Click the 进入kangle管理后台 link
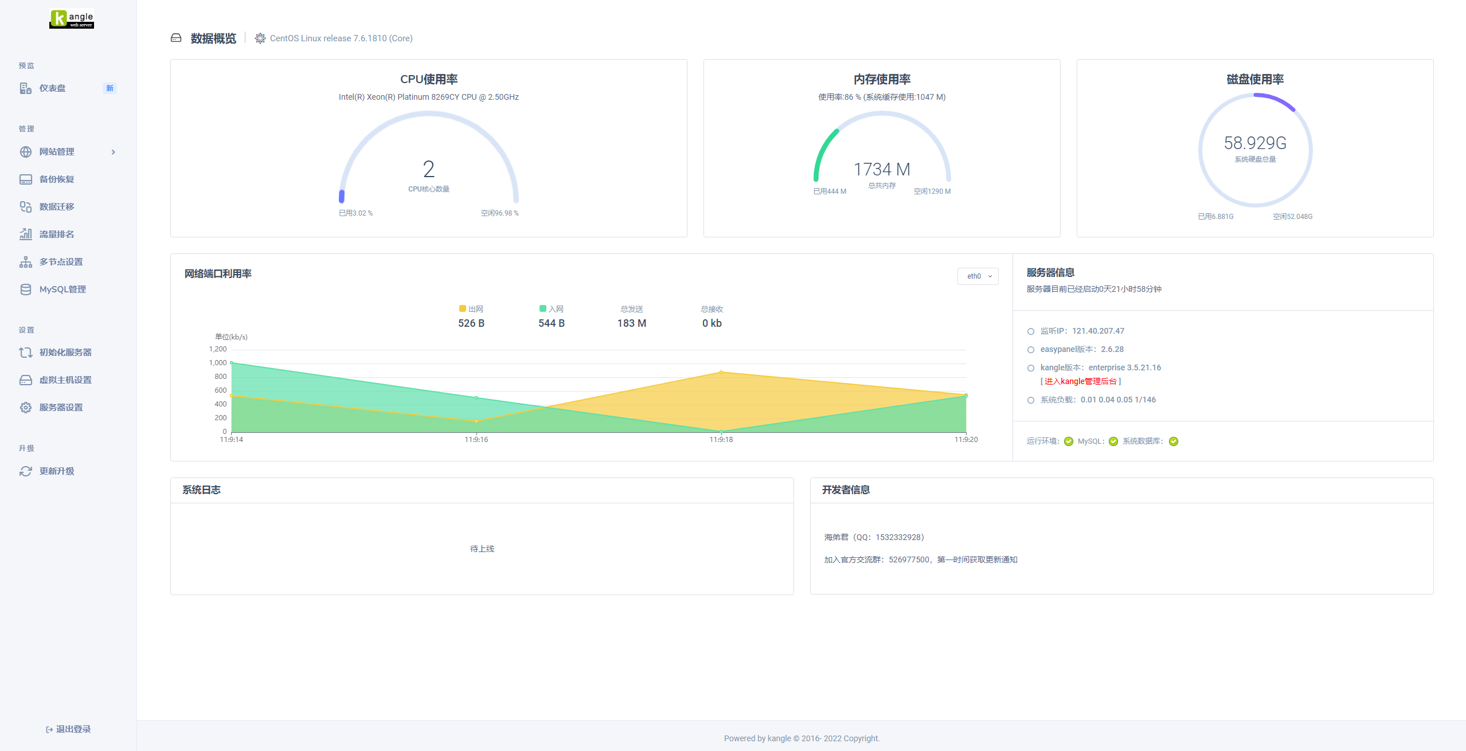Image resolution: width=1466 pixels, height=751 pixels. tap(1080, 382)
